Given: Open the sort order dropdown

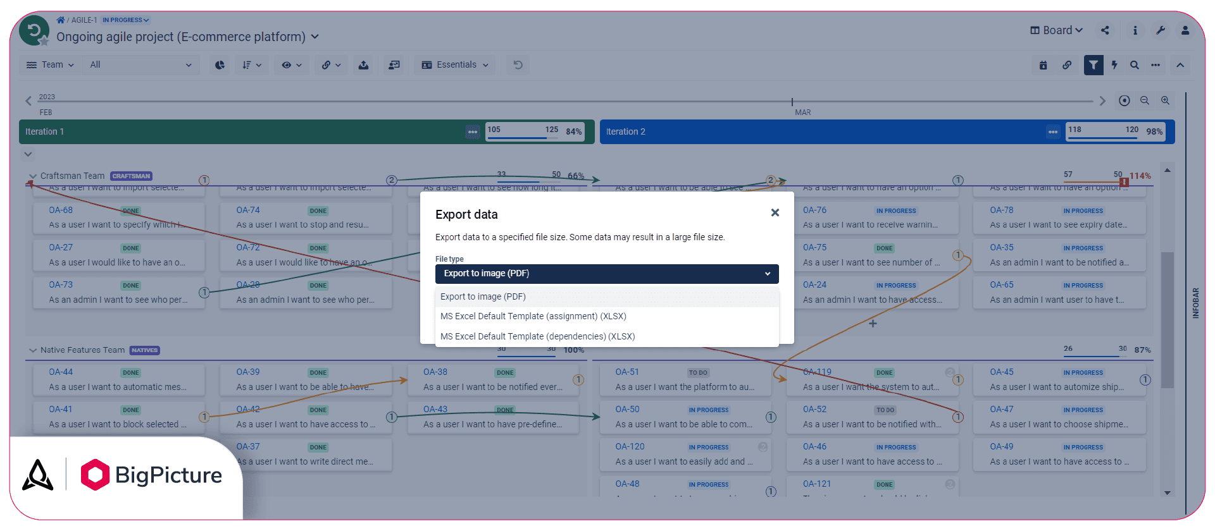Looking at the screenshot, I should (252, 64).
